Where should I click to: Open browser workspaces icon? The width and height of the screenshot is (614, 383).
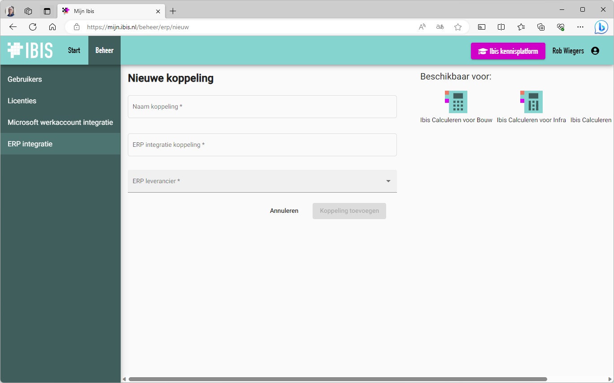[x=28, y=11]
